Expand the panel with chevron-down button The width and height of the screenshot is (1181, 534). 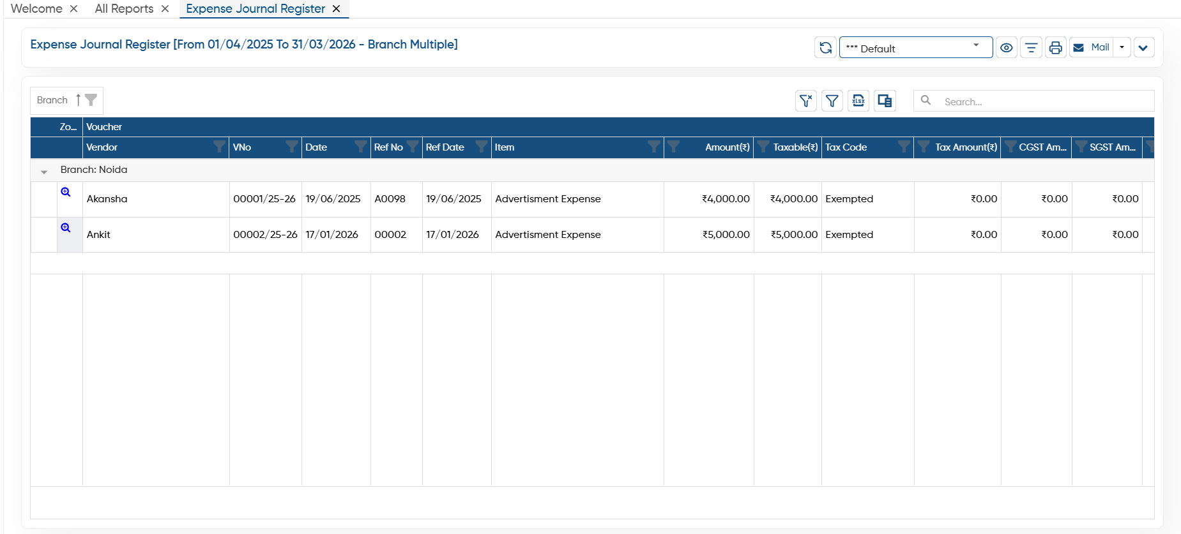1143,48
